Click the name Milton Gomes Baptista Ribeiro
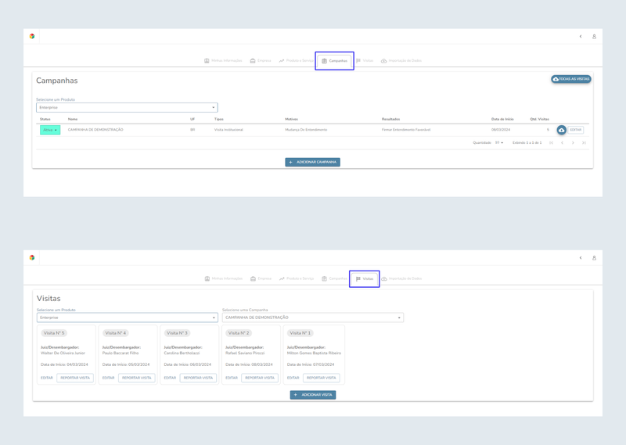The image size is (626, 445). (314, 353)
